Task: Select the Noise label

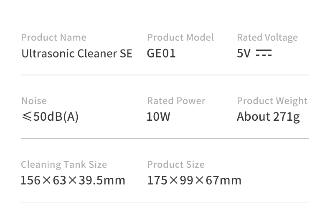Action: (34, 101)
